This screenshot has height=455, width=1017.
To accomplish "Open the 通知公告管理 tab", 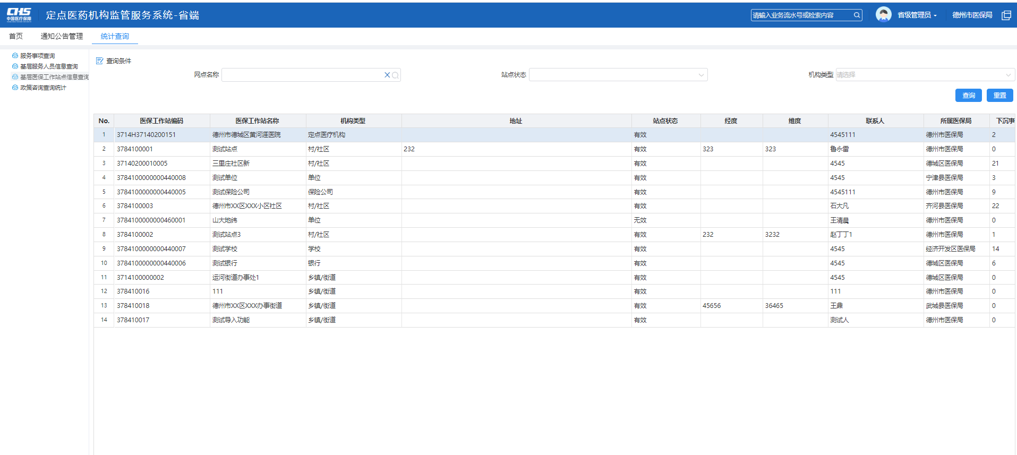I will tap(62, 36).
